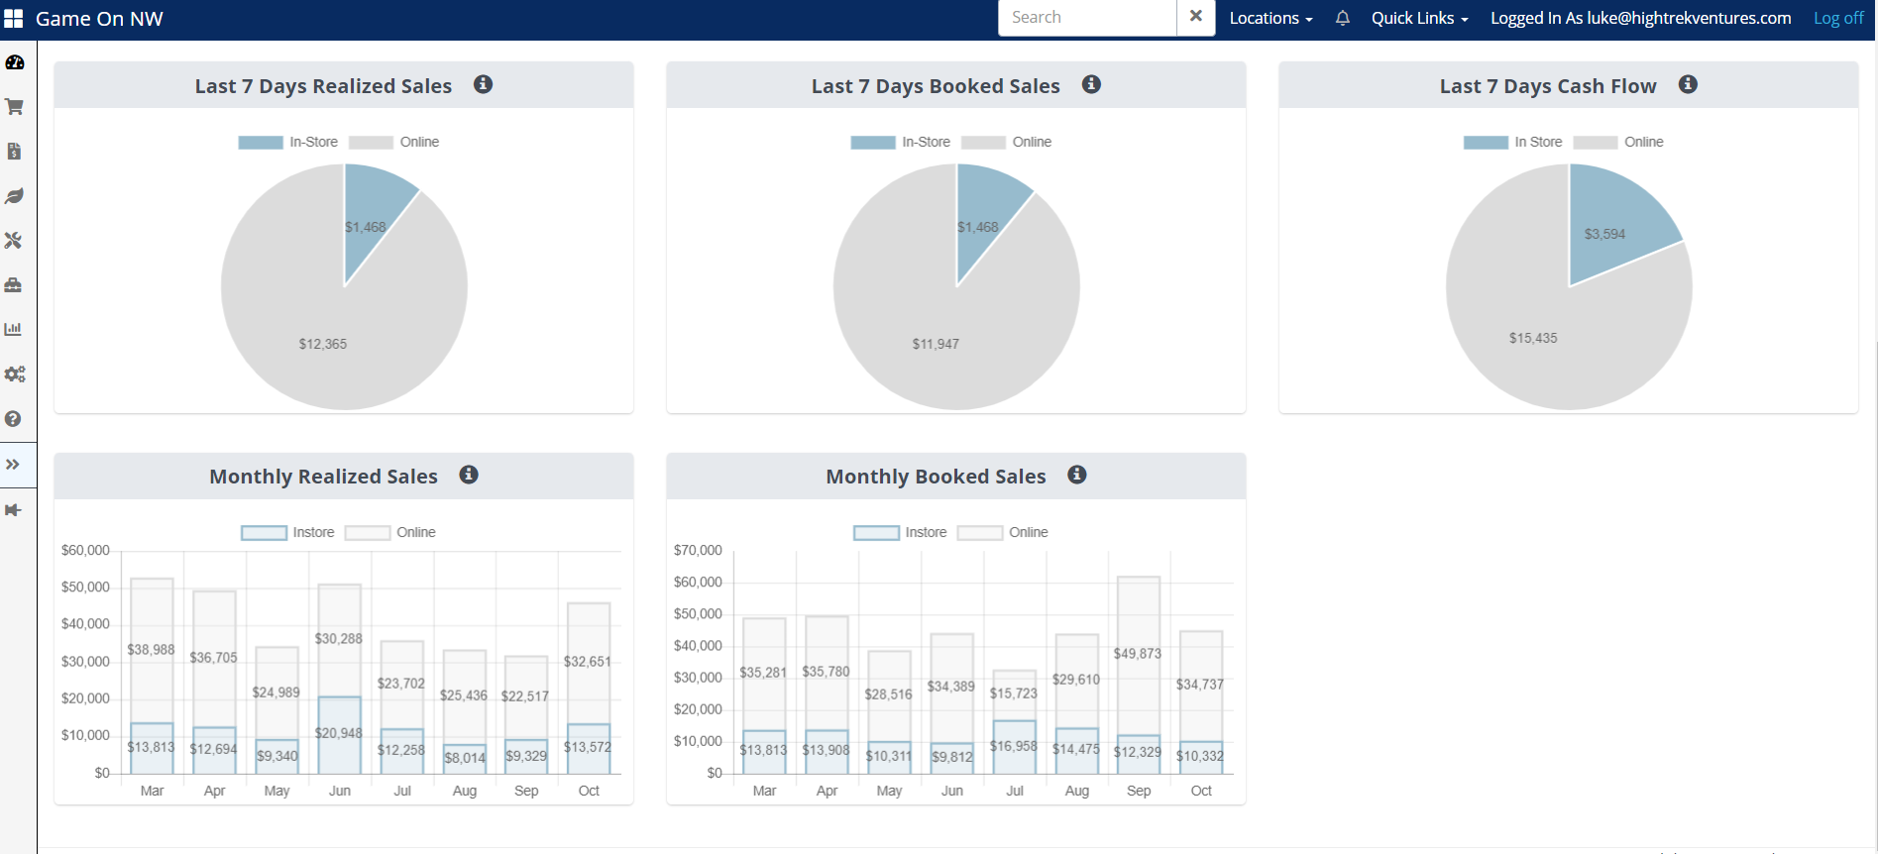Screen dimensions: 1878x854
Task: Open the settings gears sidebar icon
Action: 14,374
